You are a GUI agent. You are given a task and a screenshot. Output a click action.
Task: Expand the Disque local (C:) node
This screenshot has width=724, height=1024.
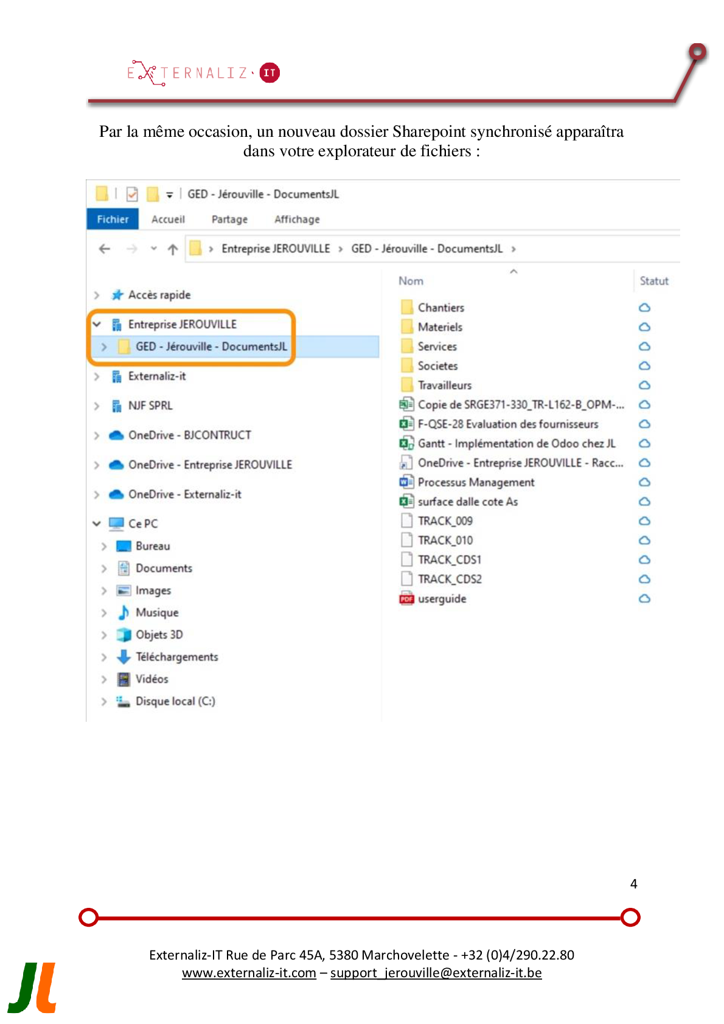click(x=104, y=702)
